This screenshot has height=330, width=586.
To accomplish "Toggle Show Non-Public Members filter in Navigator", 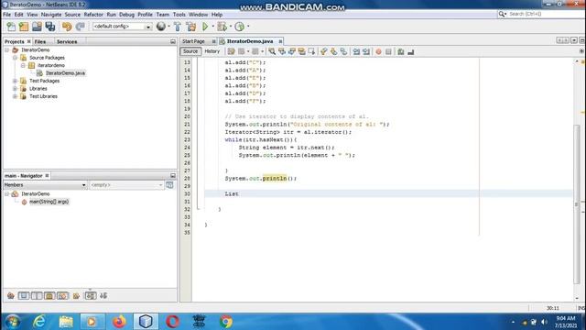I will click(x=49, y=296).
